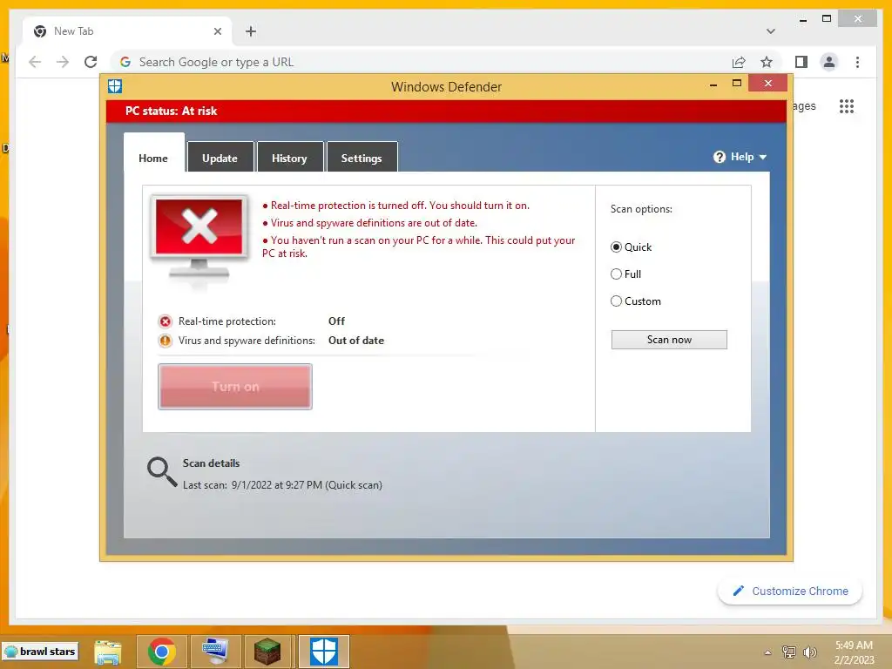
Task: Click the Out of date status value
Action: tap(356, 341)
